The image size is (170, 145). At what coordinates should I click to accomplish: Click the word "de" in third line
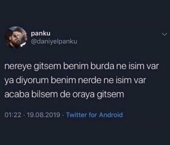[65, 94]
